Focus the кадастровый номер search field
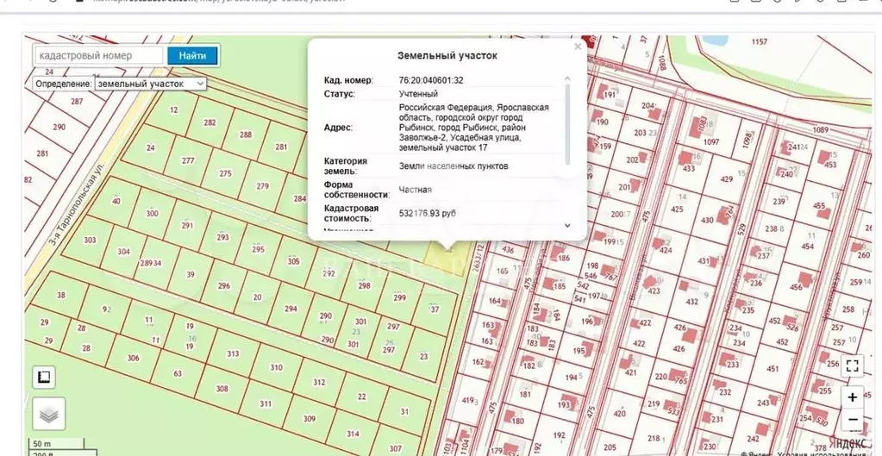The width and height of the screenshot is (882, 456). click(99, 56)
